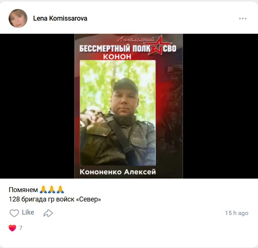This screenshot has height=248, width=258.
Task: Click the 'Кононенко Алексей' caption in video
Action: pos(118,172)
